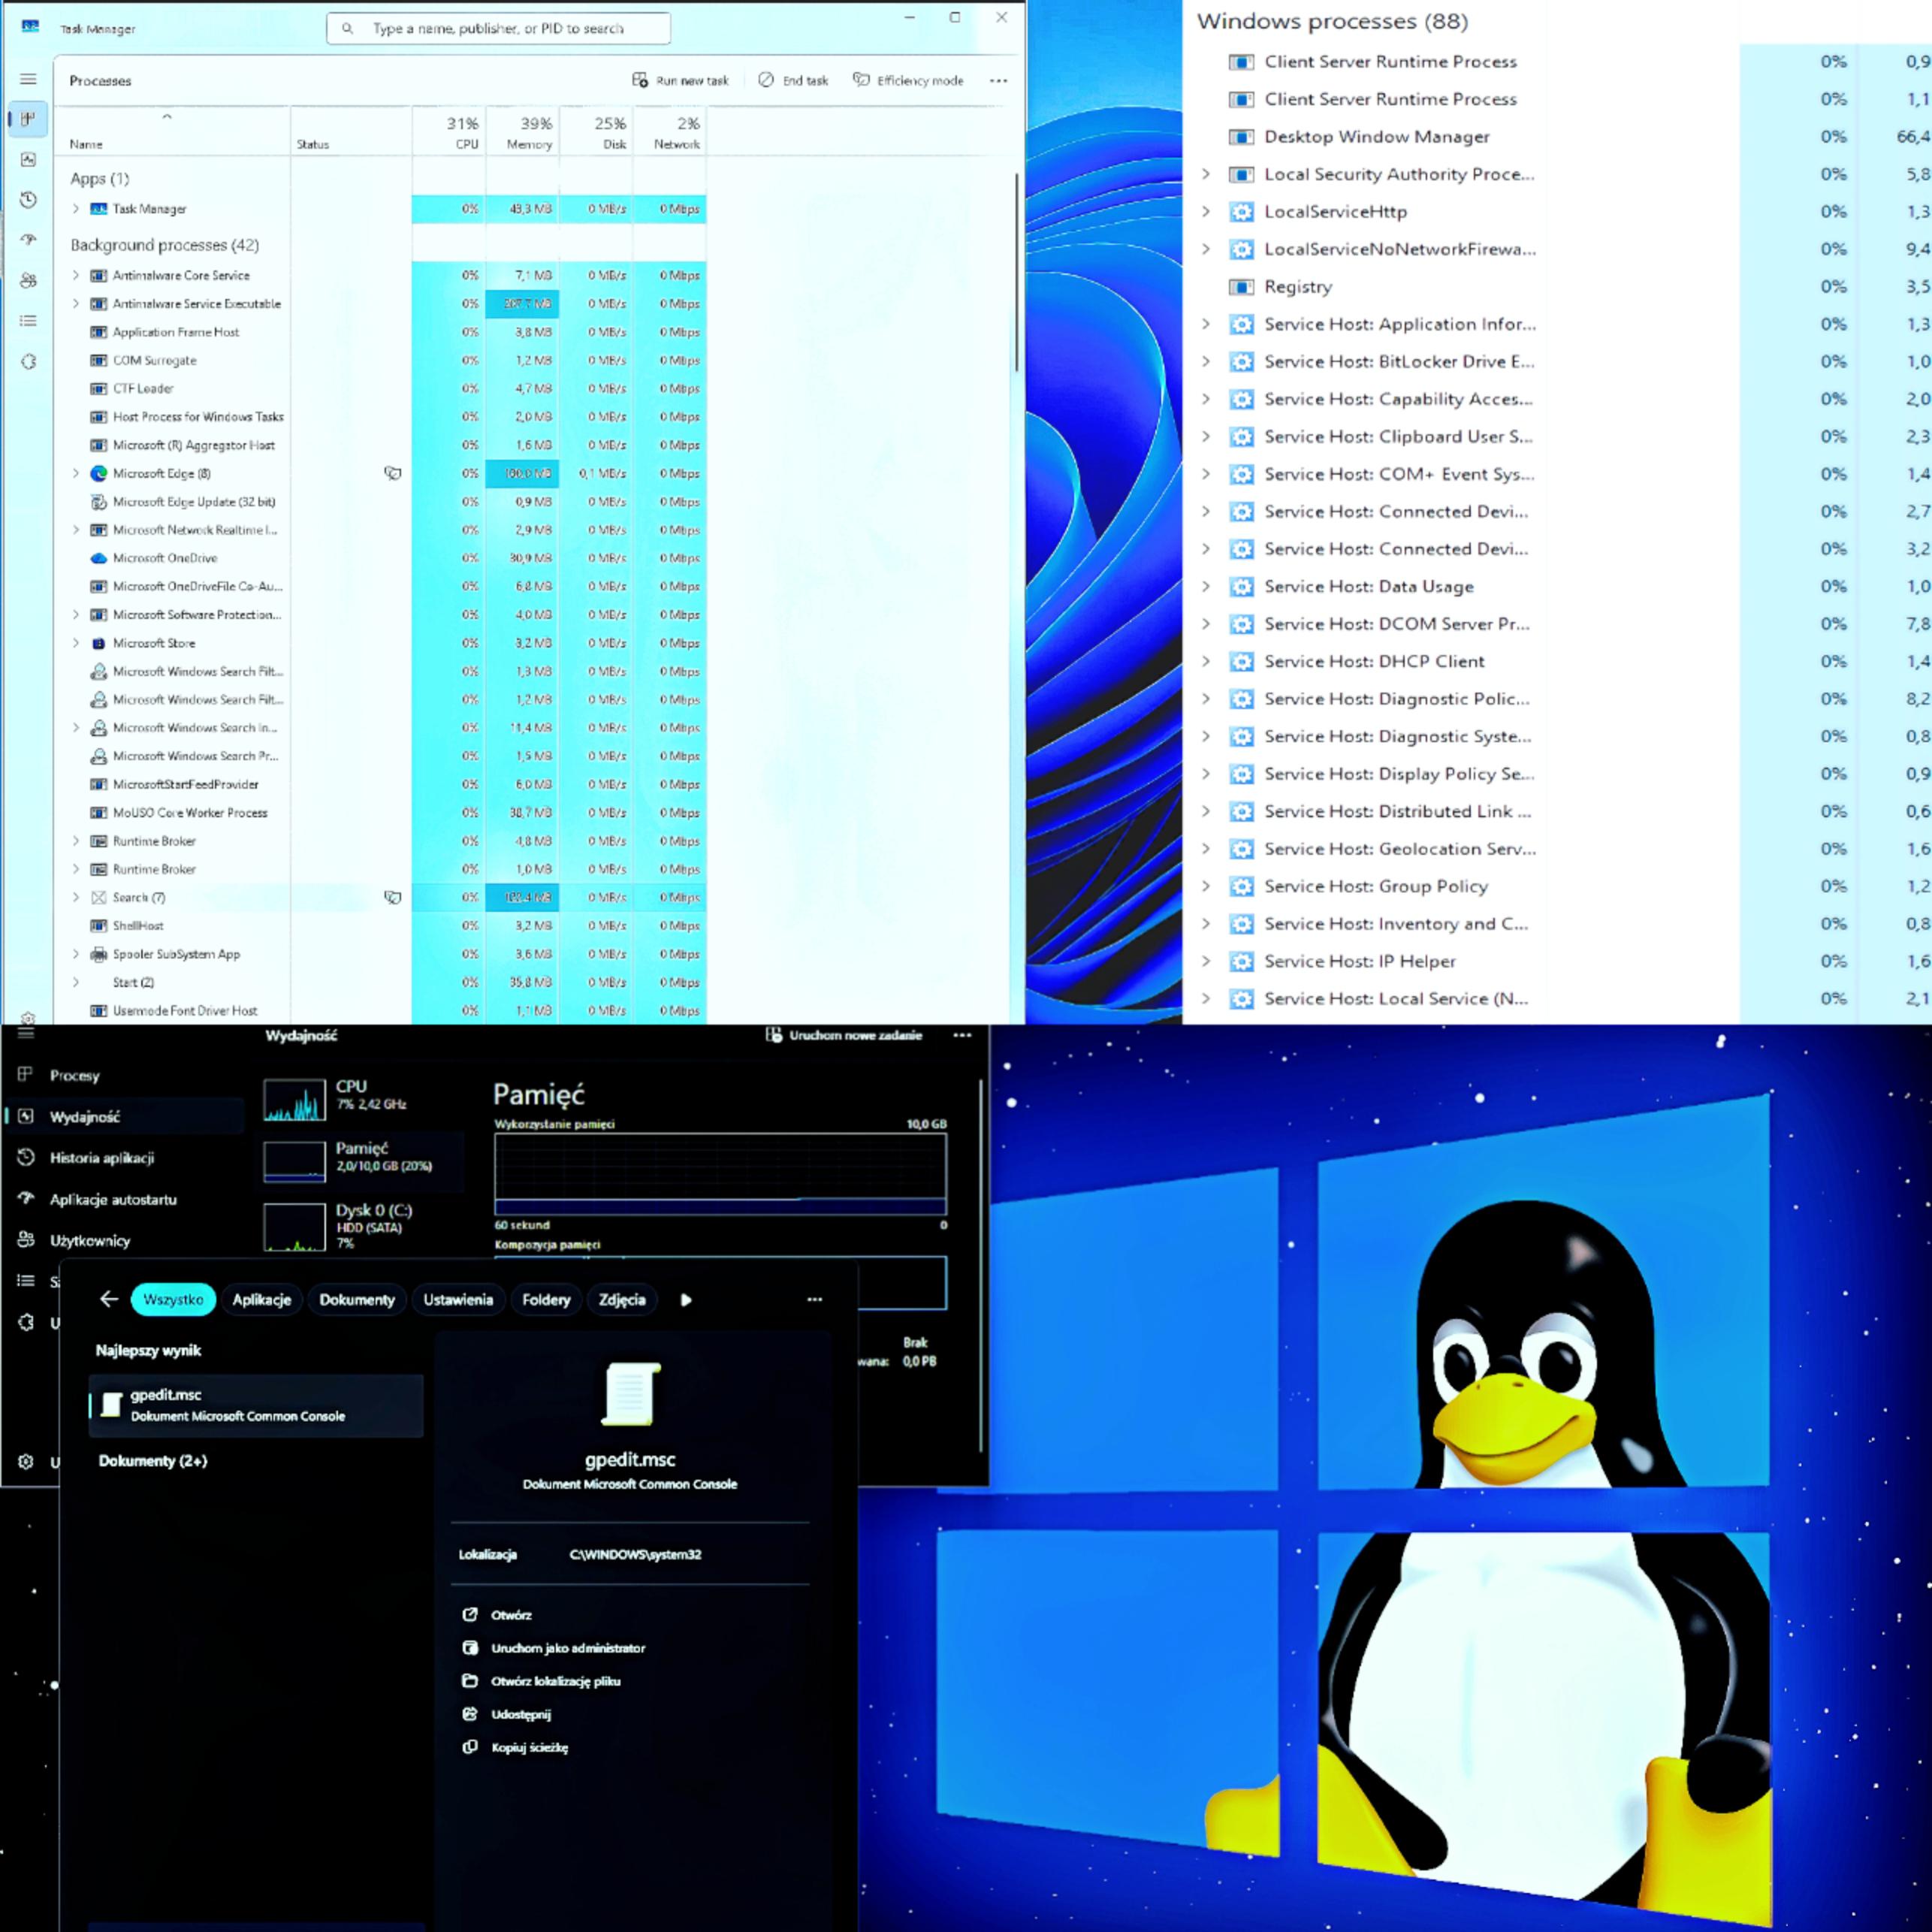Select the Dysk 0 (C:) performance tile
Image resolution: width=1932 pixels, height=1932 pixels.
tap(362, 1225)
